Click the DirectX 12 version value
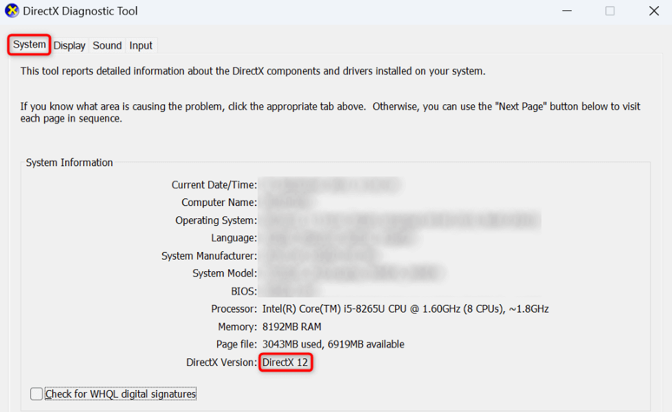This screenshot has height=412, width=672. (x=285, y=363)
